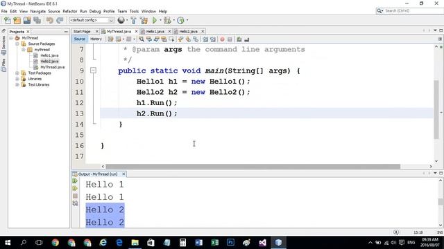Open the default config combo box
The width and height of the screenshot is (444, 249).
pos(92,20)
